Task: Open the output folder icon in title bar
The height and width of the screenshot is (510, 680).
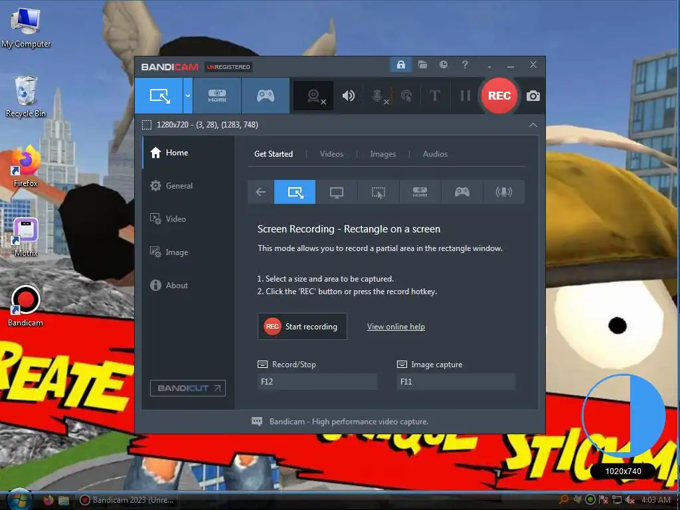Action: pyautogui.click(x=422, y=65)
